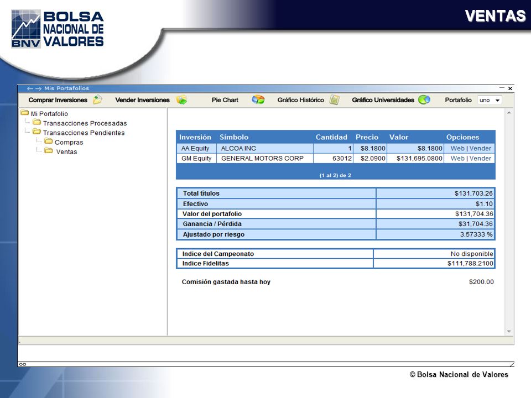Screen dimensions: 531x398
Task: Click Vender link for GENERAL MOTORS CORP
Action: (480, 159)
